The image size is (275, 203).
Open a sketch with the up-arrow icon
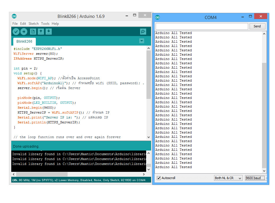41,32
